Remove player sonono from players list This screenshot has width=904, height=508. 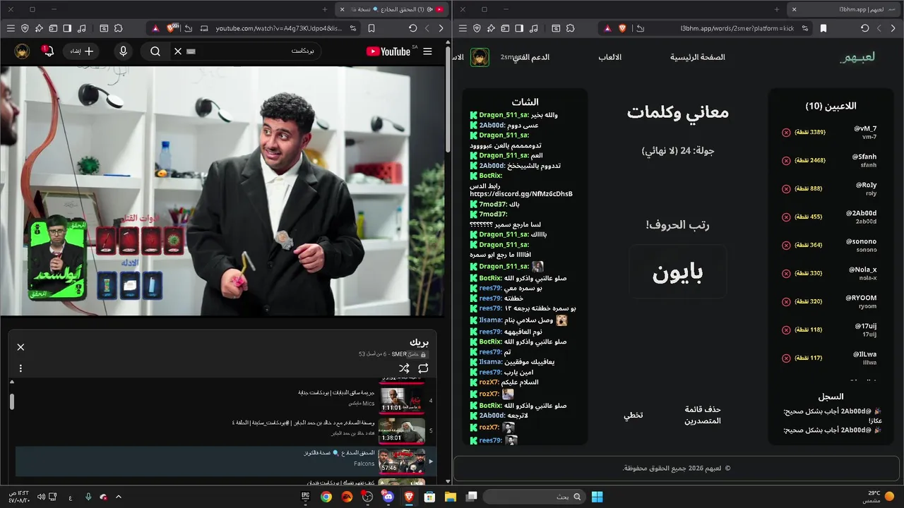(786, 246)
